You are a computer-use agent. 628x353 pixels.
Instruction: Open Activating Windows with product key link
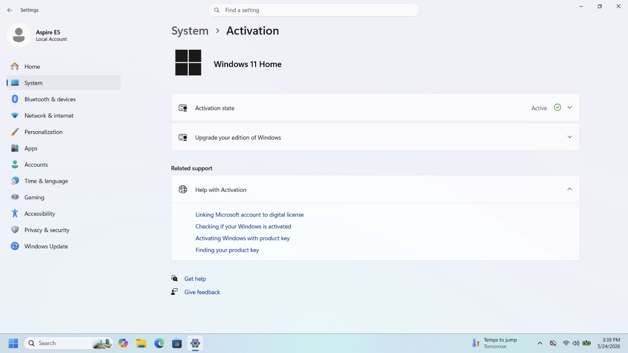point(243,238)
